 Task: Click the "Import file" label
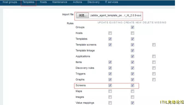[x=68, y=14]
